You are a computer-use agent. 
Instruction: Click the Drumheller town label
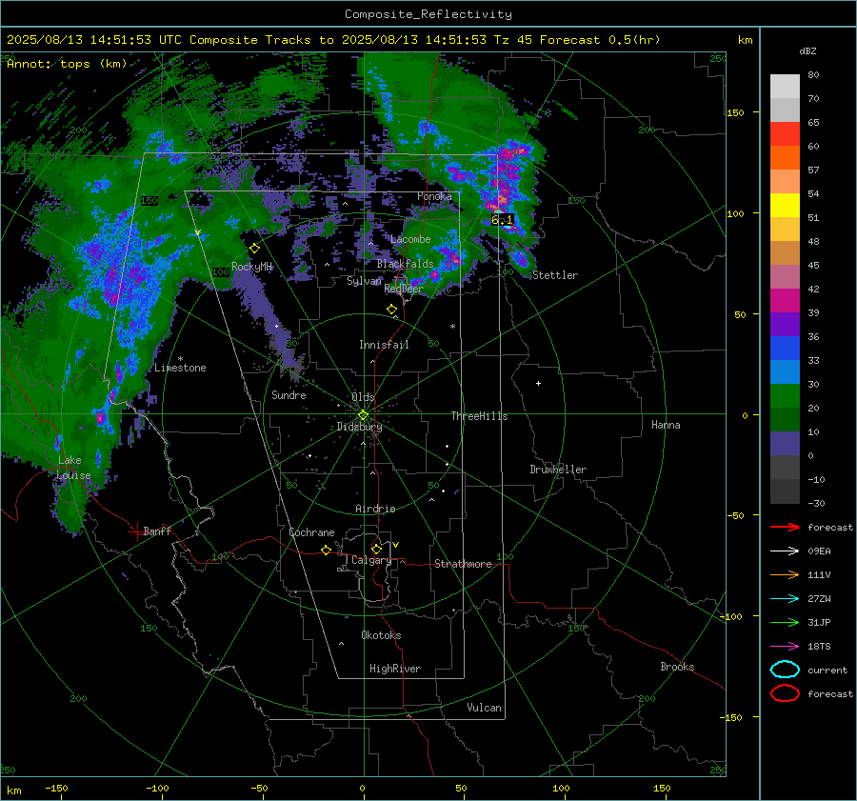(x=558, y=470)
